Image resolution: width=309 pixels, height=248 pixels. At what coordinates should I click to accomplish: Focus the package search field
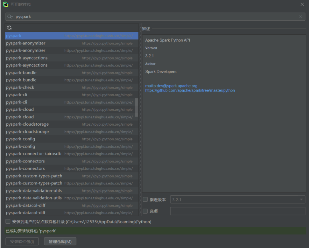[155, 17]
